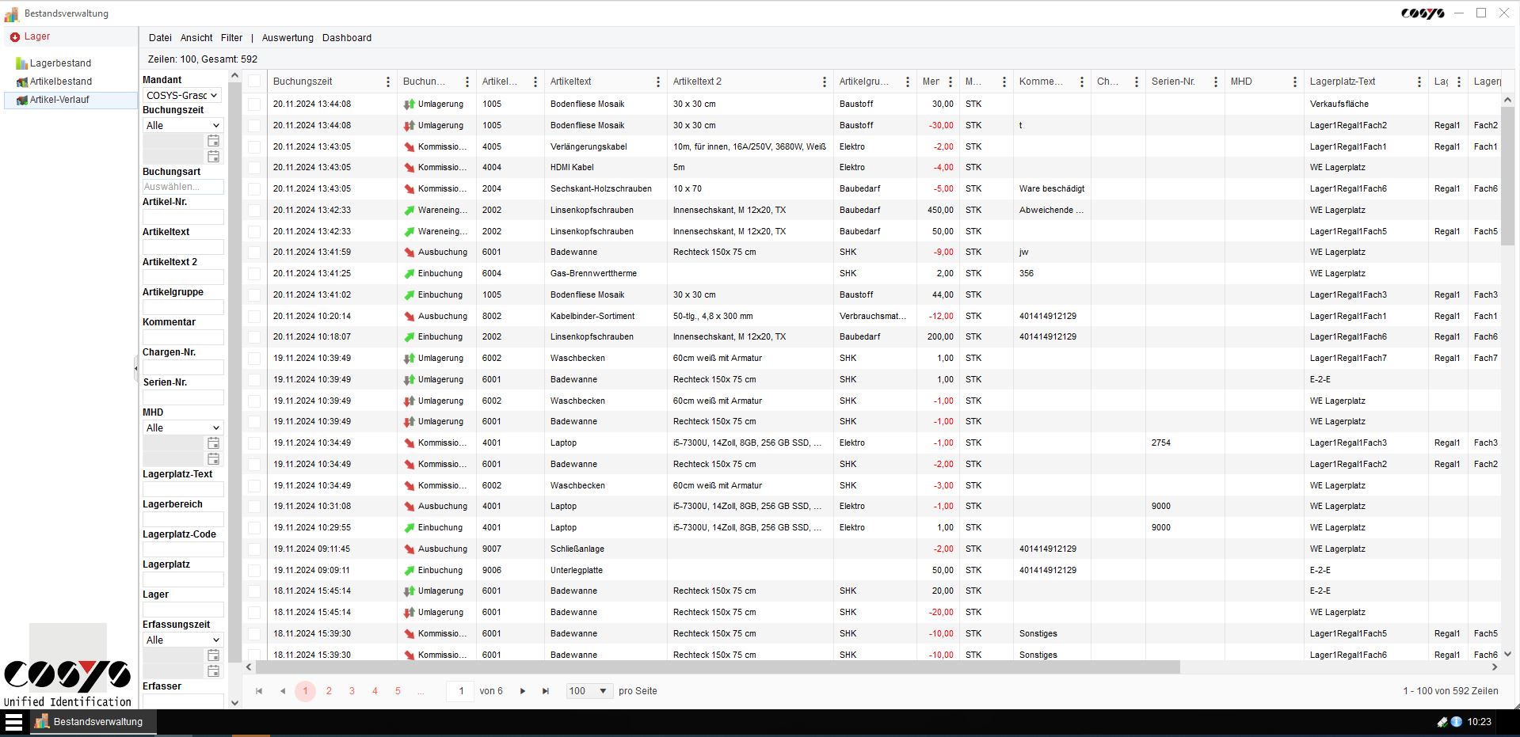Click second calendar icon under MHD filter
The image size is (1520, 737).
pos(214,459)
